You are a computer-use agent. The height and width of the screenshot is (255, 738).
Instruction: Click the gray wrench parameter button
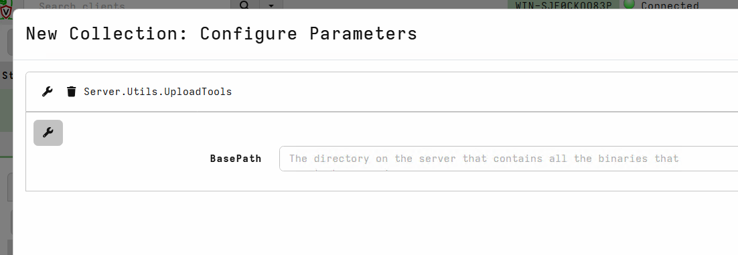(48, 133)
